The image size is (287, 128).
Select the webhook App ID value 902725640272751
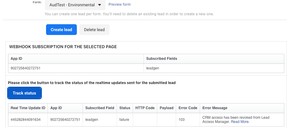click(25, 68)
